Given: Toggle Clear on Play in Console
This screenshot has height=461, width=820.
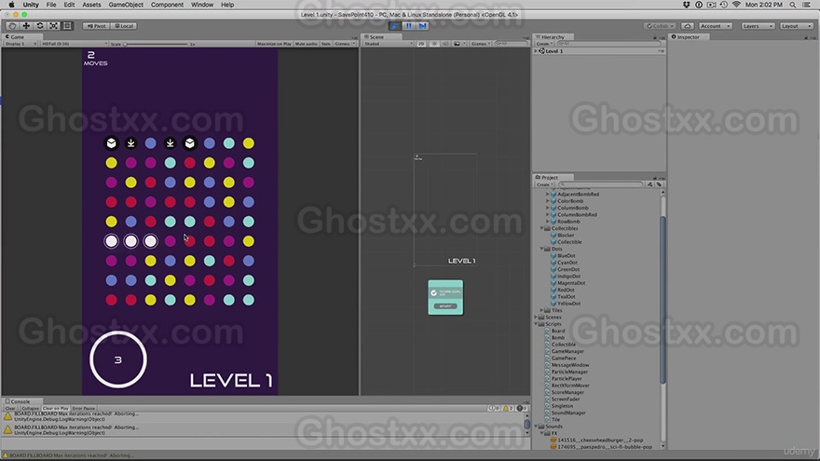Looking at the screenshot, I should pyautogui.click(x=55, y=408).
